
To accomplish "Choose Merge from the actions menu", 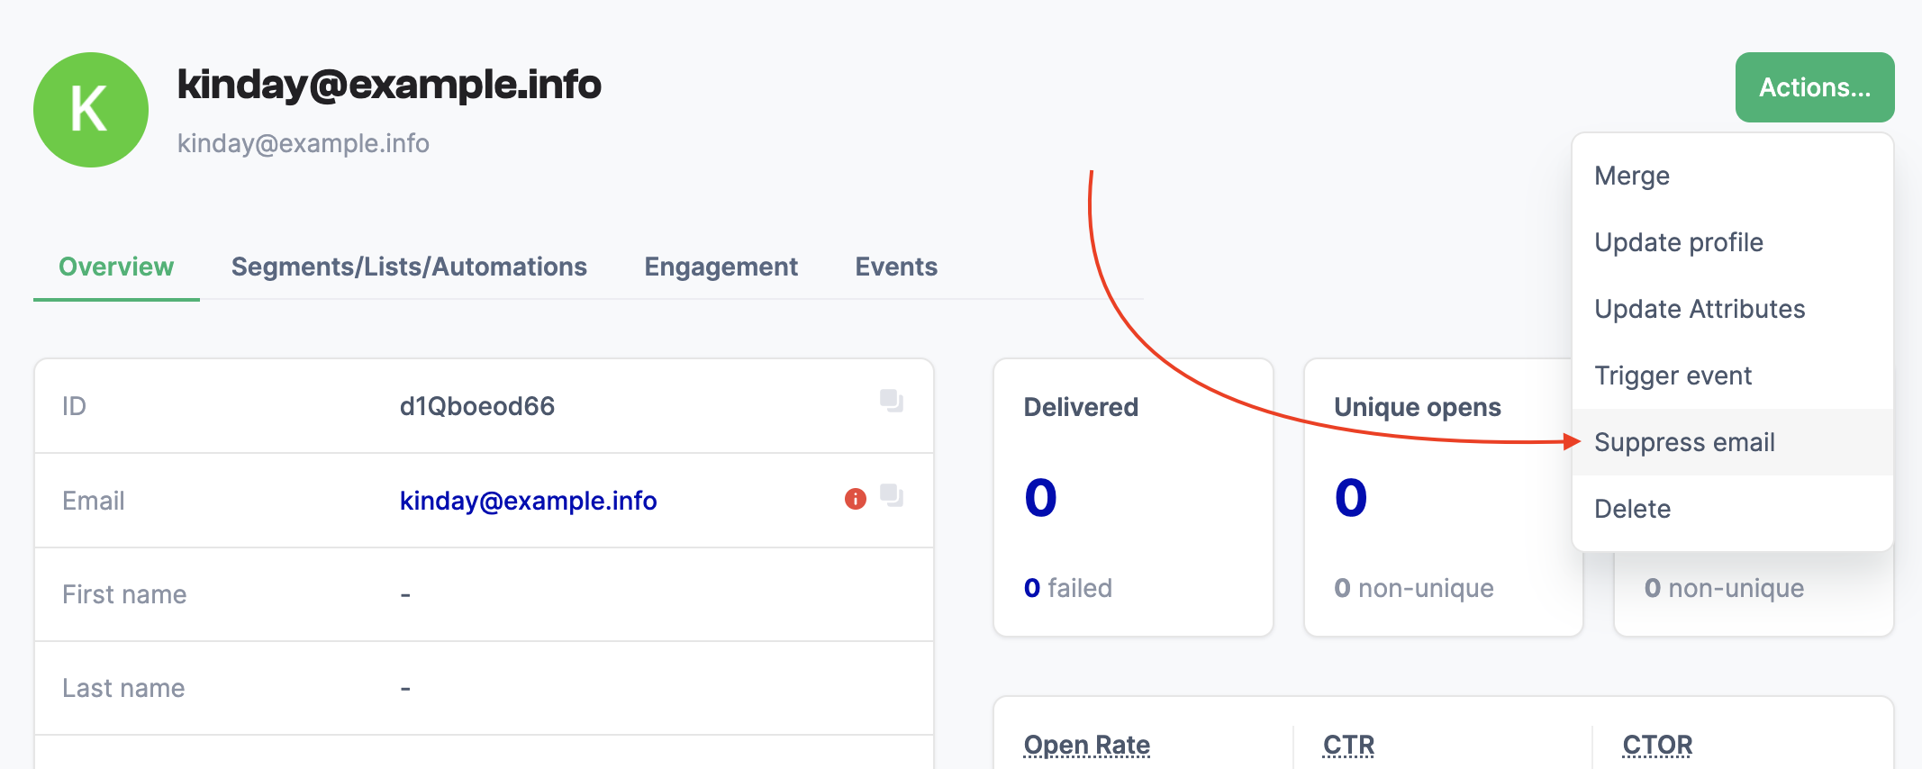I will tap(1733, 176).
